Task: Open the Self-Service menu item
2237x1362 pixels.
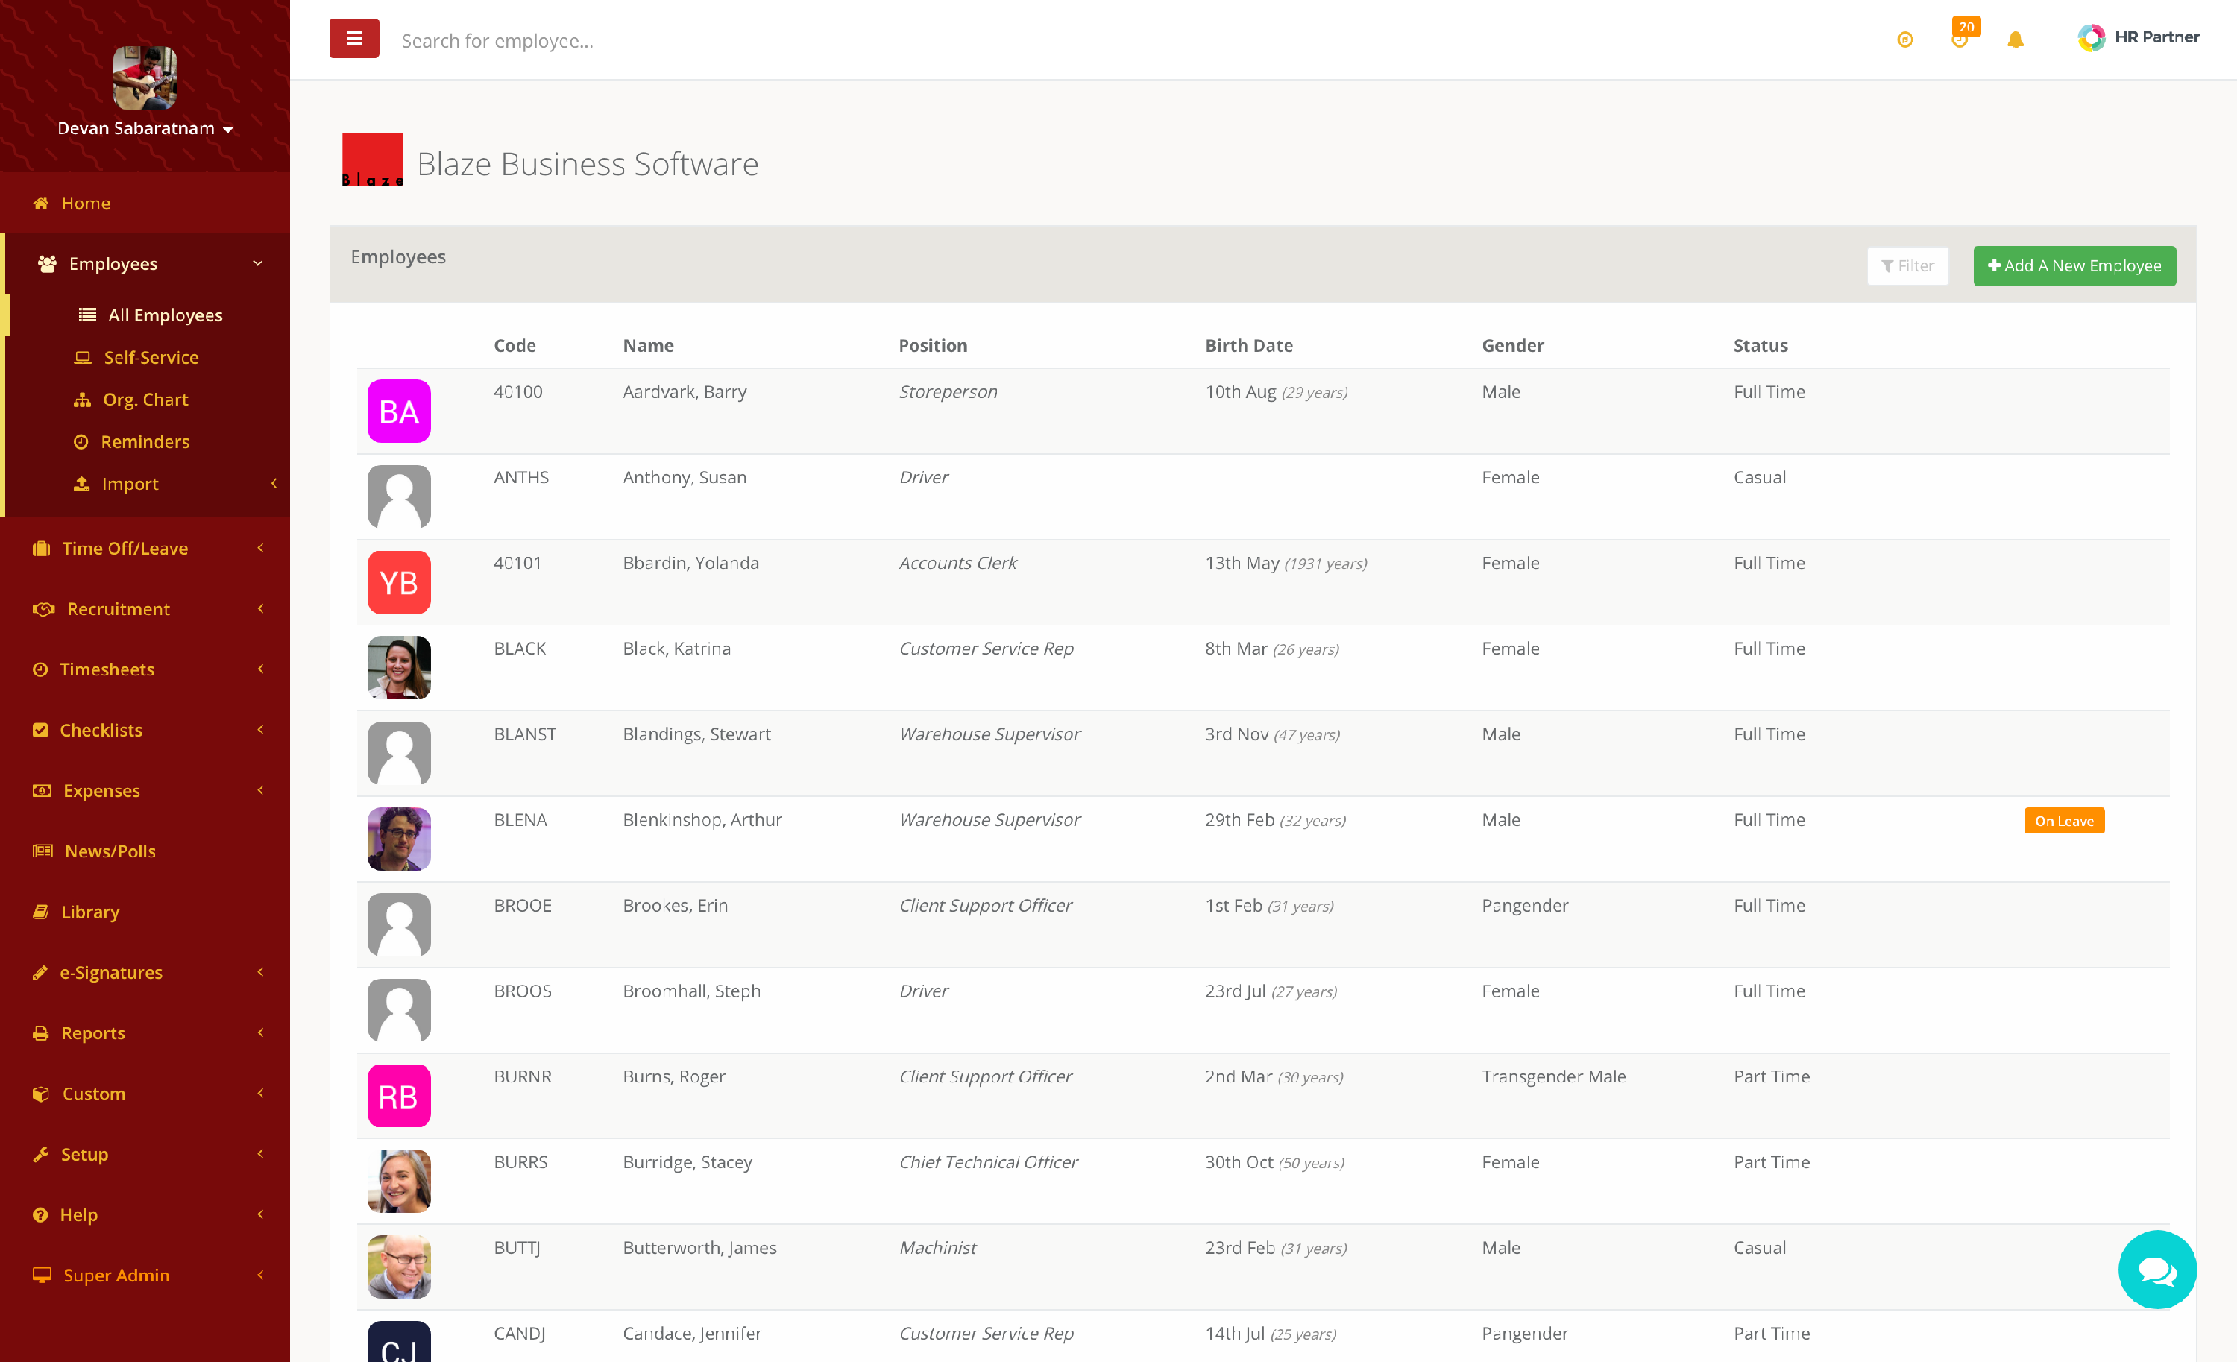Action: point(151,358)
